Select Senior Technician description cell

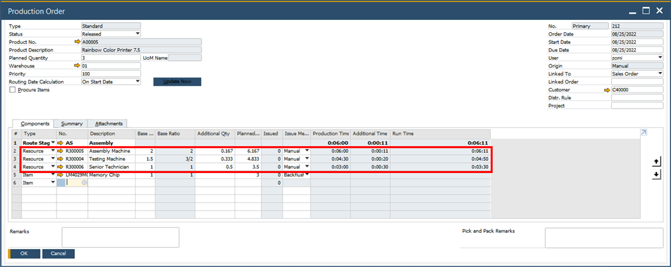(111, 167)
